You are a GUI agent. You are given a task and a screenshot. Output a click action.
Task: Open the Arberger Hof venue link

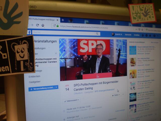point(73,117)
